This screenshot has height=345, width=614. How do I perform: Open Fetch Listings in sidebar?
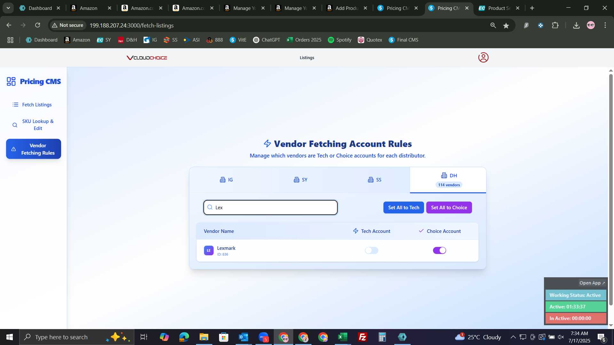[x=33, y=105]
